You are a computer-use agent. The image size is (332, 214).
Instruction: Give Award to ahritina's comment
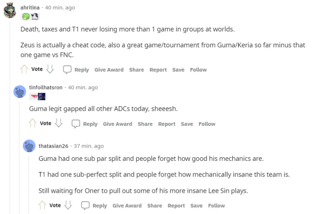(109, 70)
